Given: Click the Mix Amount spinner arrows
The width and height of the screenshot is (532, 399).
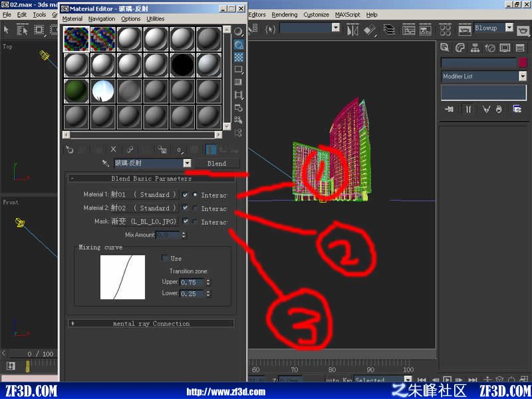Looking at the screenshot, I should (184, 235).
